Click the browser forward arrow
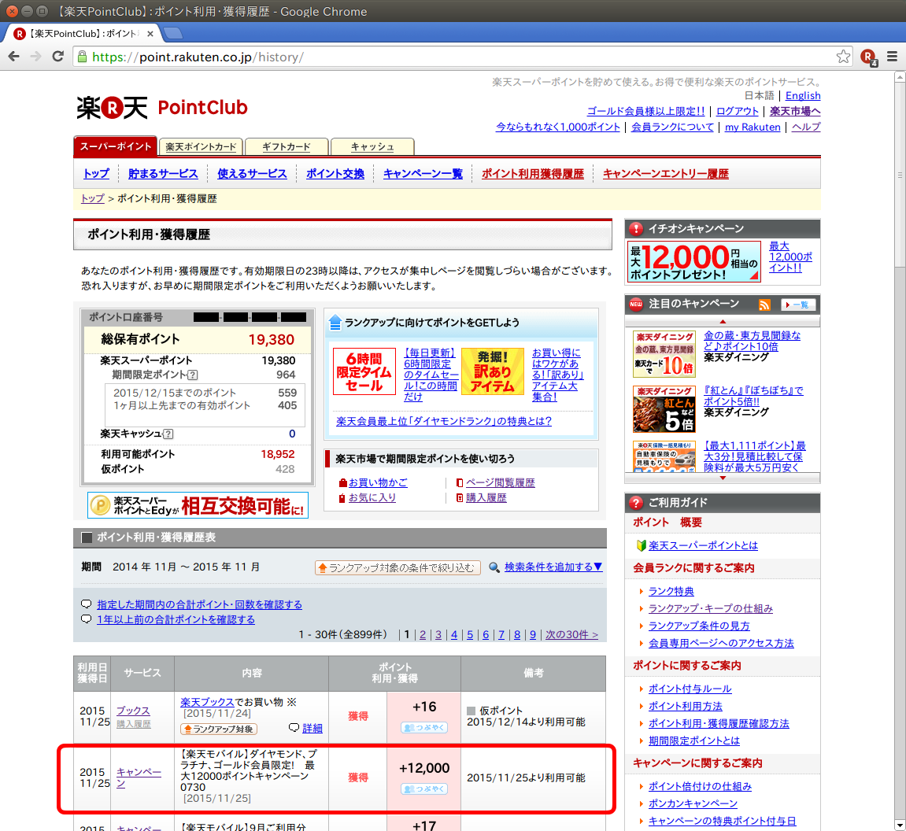This screenshot has width=906, height=831. tap(36, 57)
